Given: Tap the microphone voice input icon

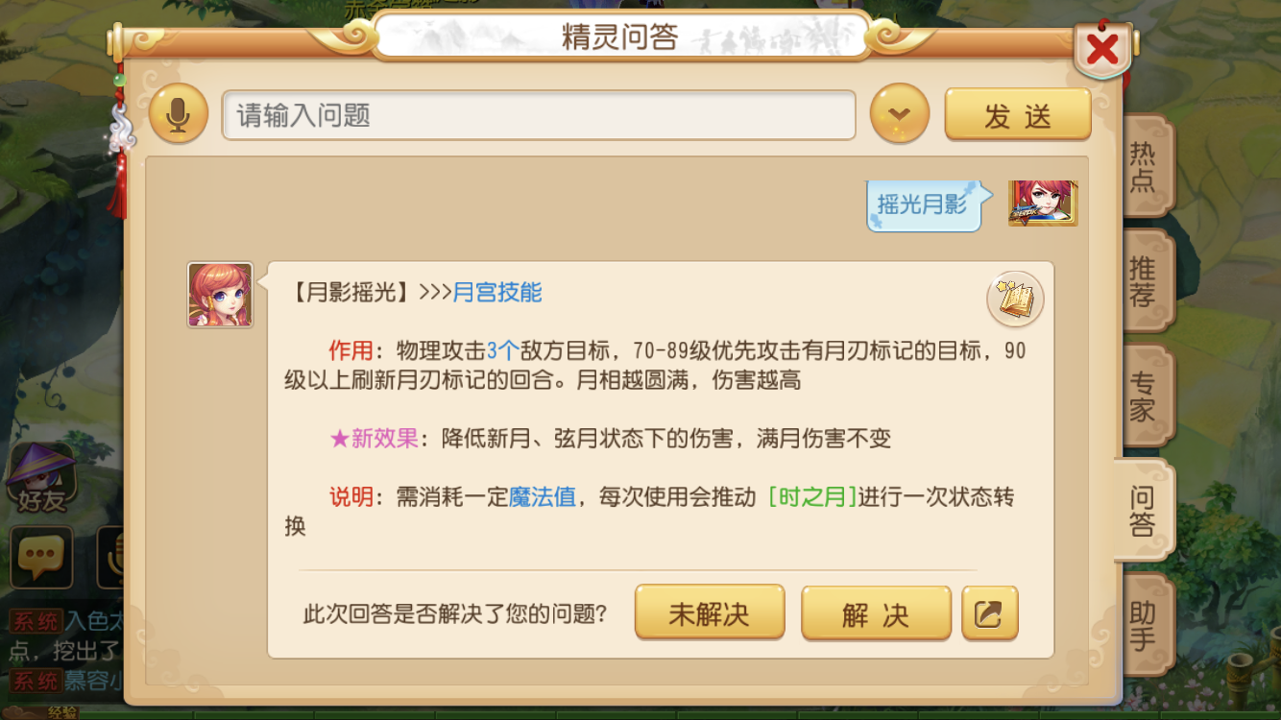Looking at the screenshot, I should tap(179, 114).
